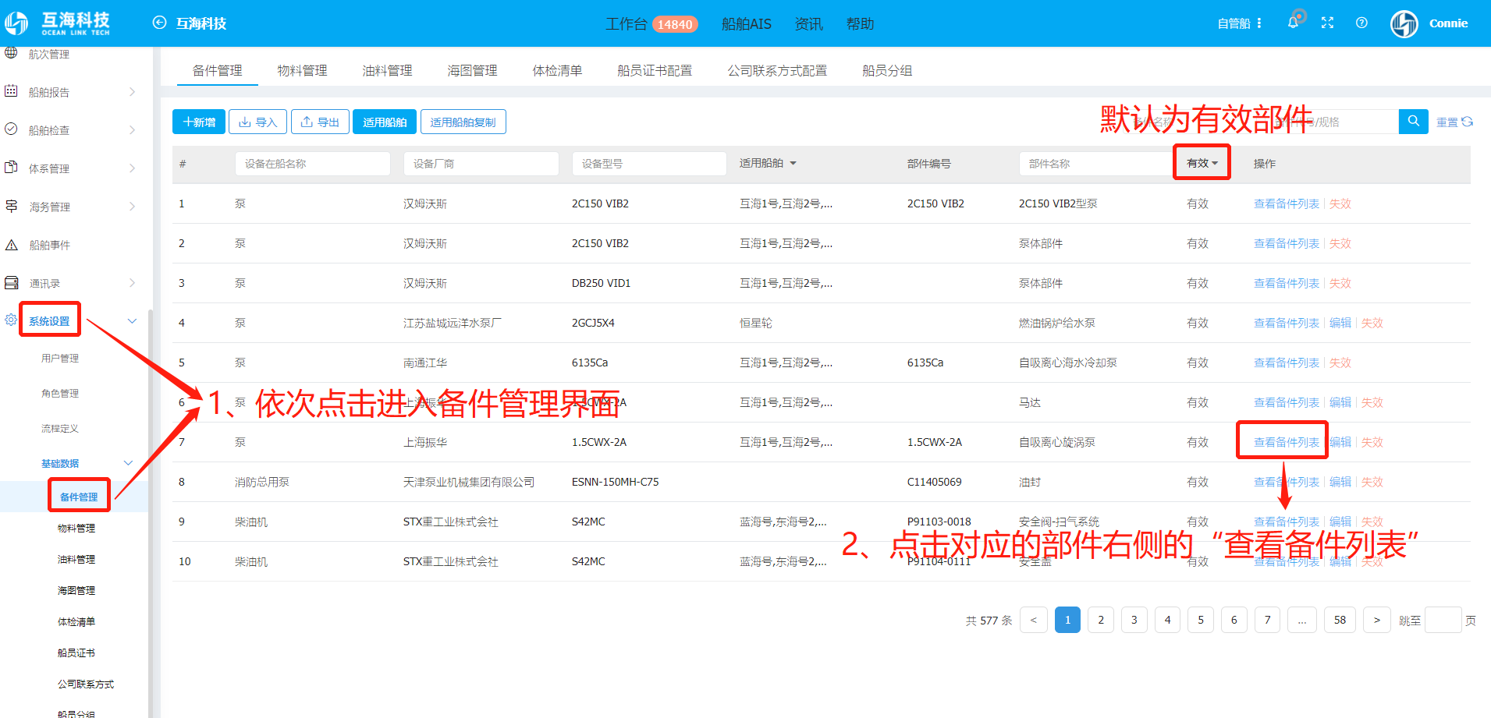Open 海务管理 sidebar icon
The height and width of the screenshot is (718, 1491).
coord(11,206)
